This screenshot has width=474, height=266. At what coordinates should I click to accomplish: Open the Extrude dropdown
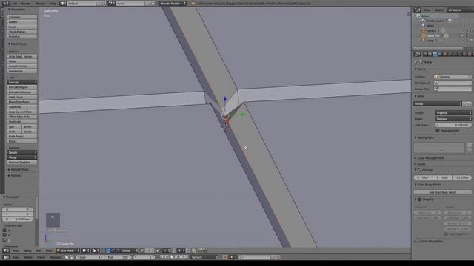tap(22, 82)
